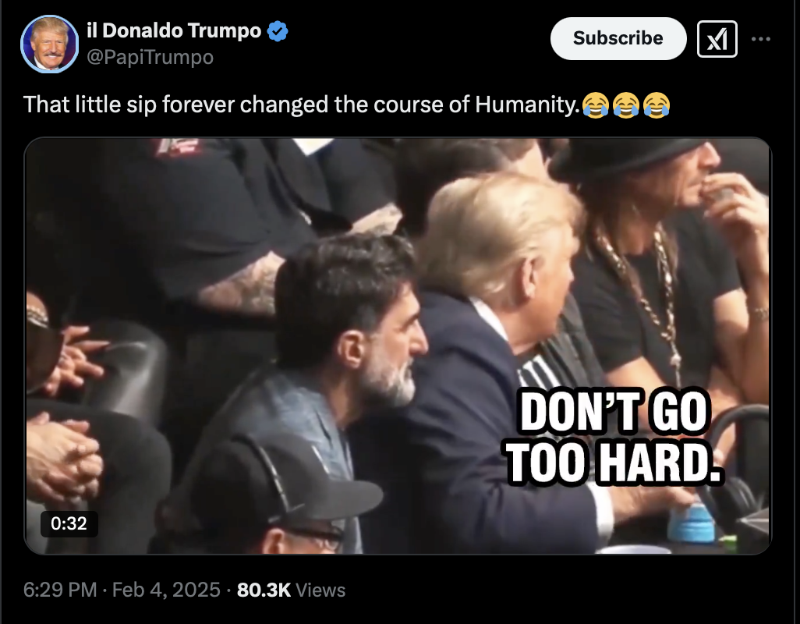Screen dimensions: 800x624
Task: Open il Donaldo Trumpo's profile avatar
Action: [x=49, y=44]
